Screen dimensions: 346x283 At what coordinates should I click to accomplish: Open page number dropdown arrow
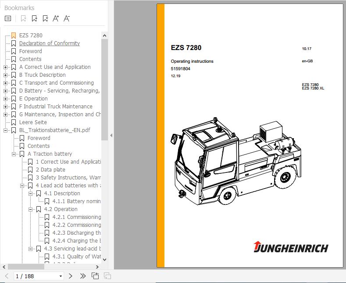coord(61,276)
